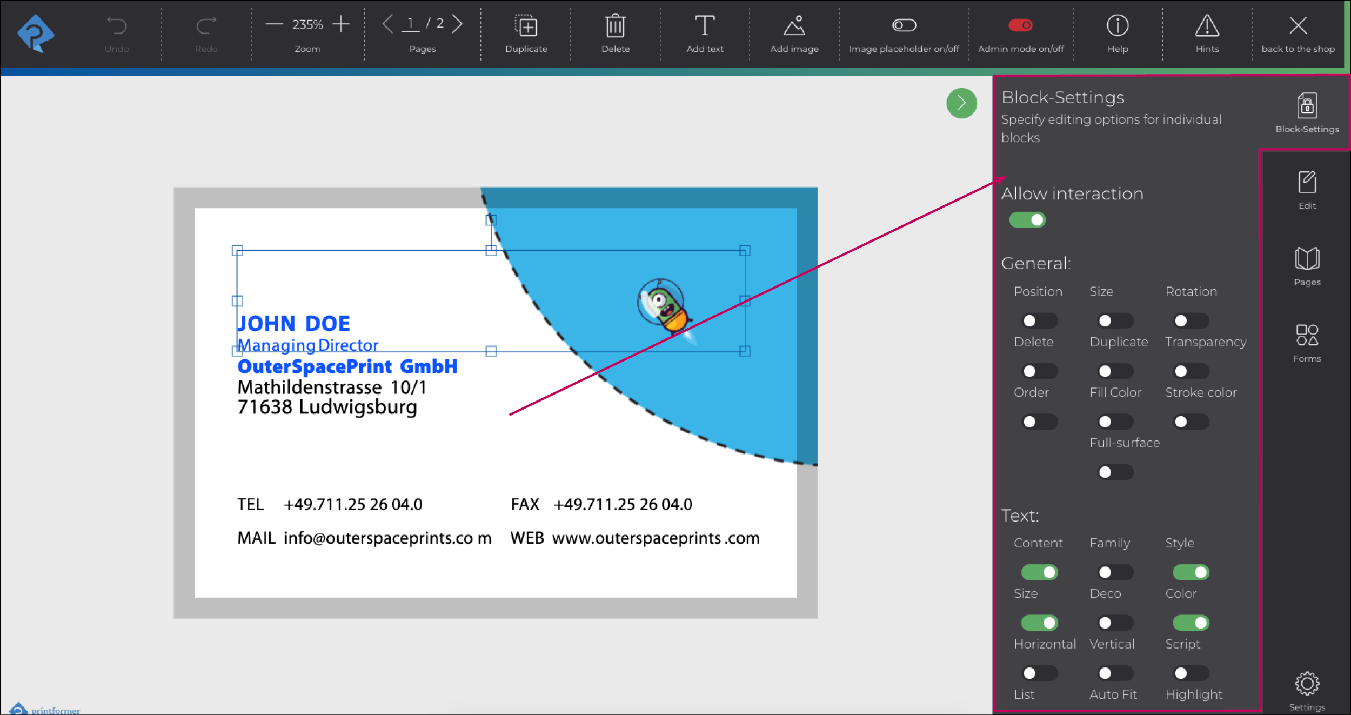Enable the Image placeholder toggle
Screen dimensions: 1351x715
[904, 25]
